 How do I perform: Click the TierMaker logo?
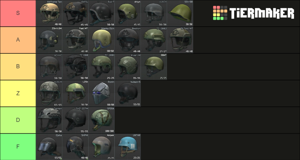[253, 13]
